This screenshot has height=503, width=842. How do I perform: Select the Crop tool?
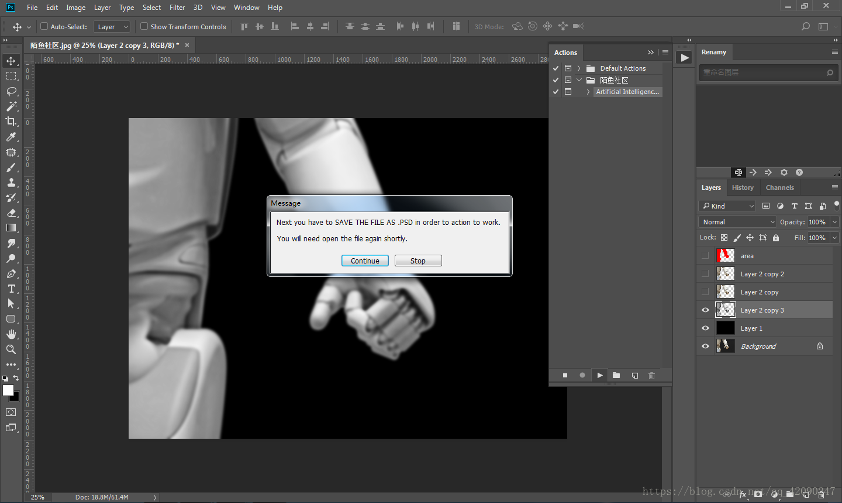[11, 122]
